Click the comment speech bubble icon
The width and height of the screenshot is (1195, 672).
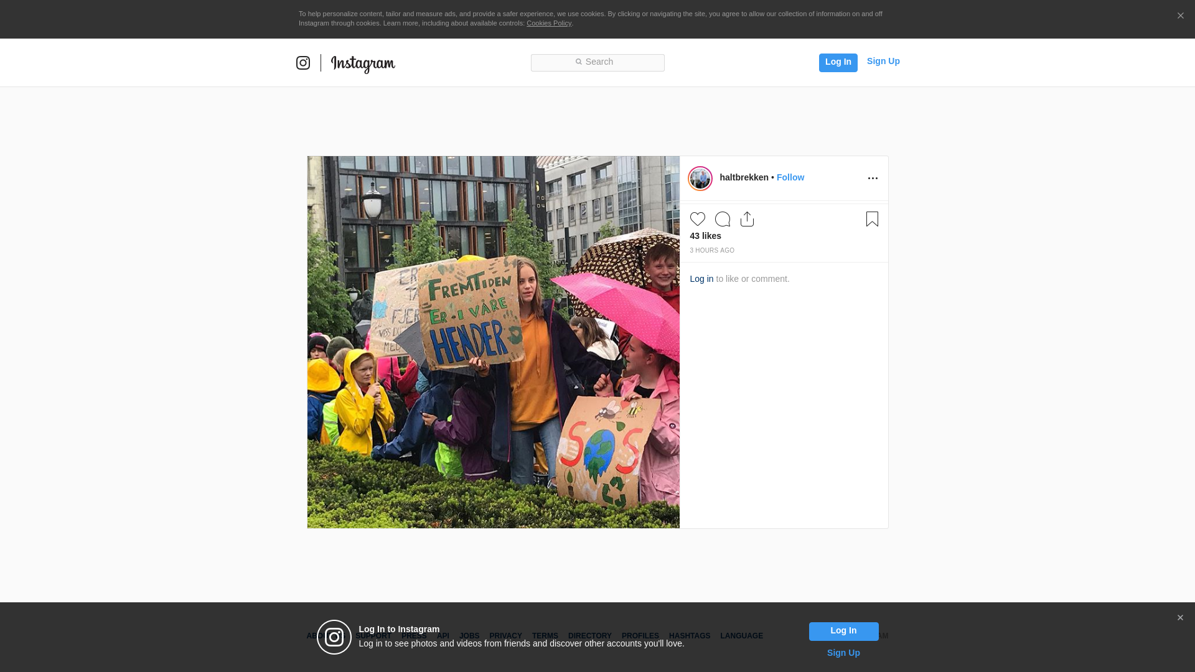pyautogui.click(x=723, y=219)
